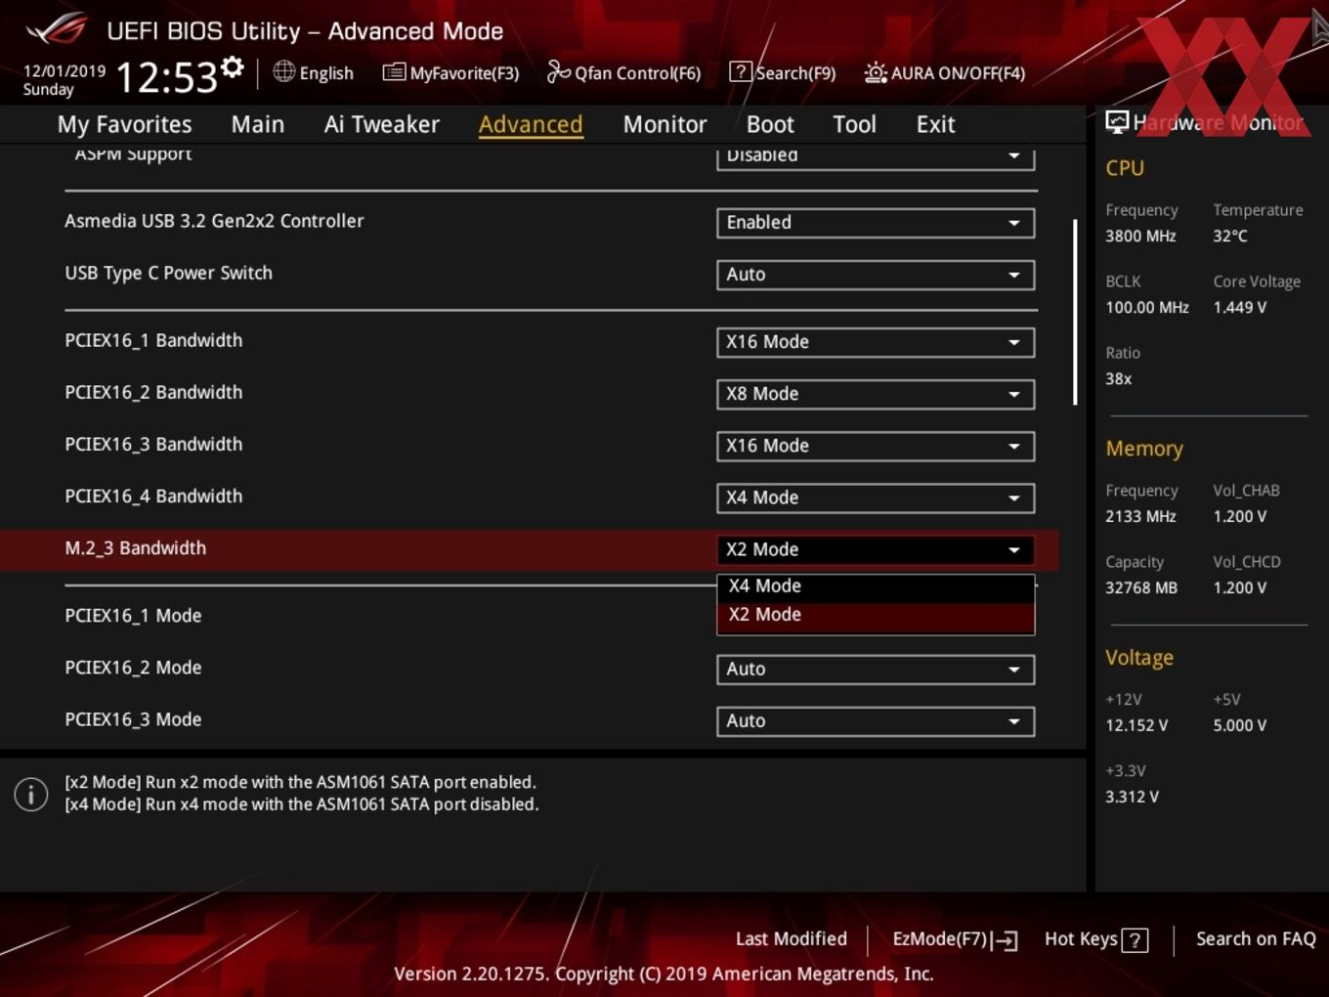Click memory Capacity 32768 MB value
This screenshot has height=997, width=1329.
click(1141, 587)
